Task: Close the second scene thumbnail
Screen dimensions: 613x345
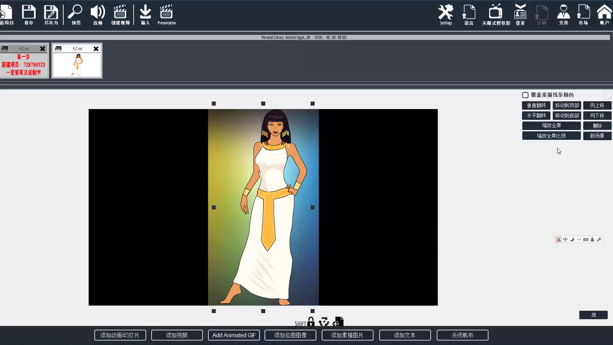Action: (x=96, y=49)
